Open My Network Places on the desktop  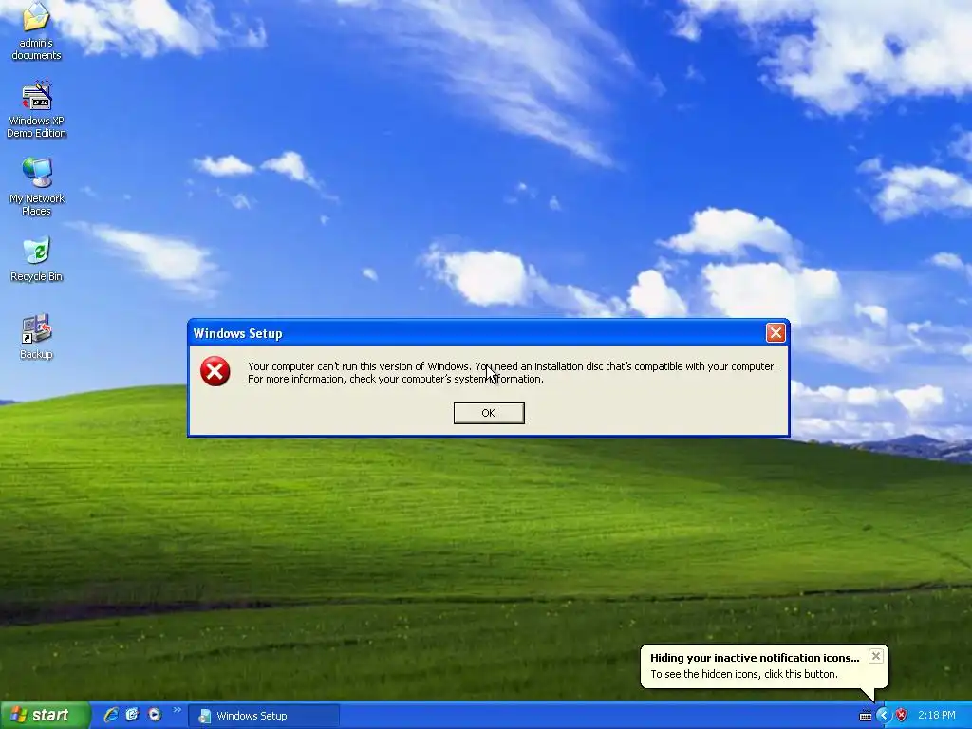point(37,187)
